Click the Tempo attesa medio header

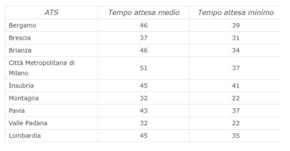click(143, 12)
